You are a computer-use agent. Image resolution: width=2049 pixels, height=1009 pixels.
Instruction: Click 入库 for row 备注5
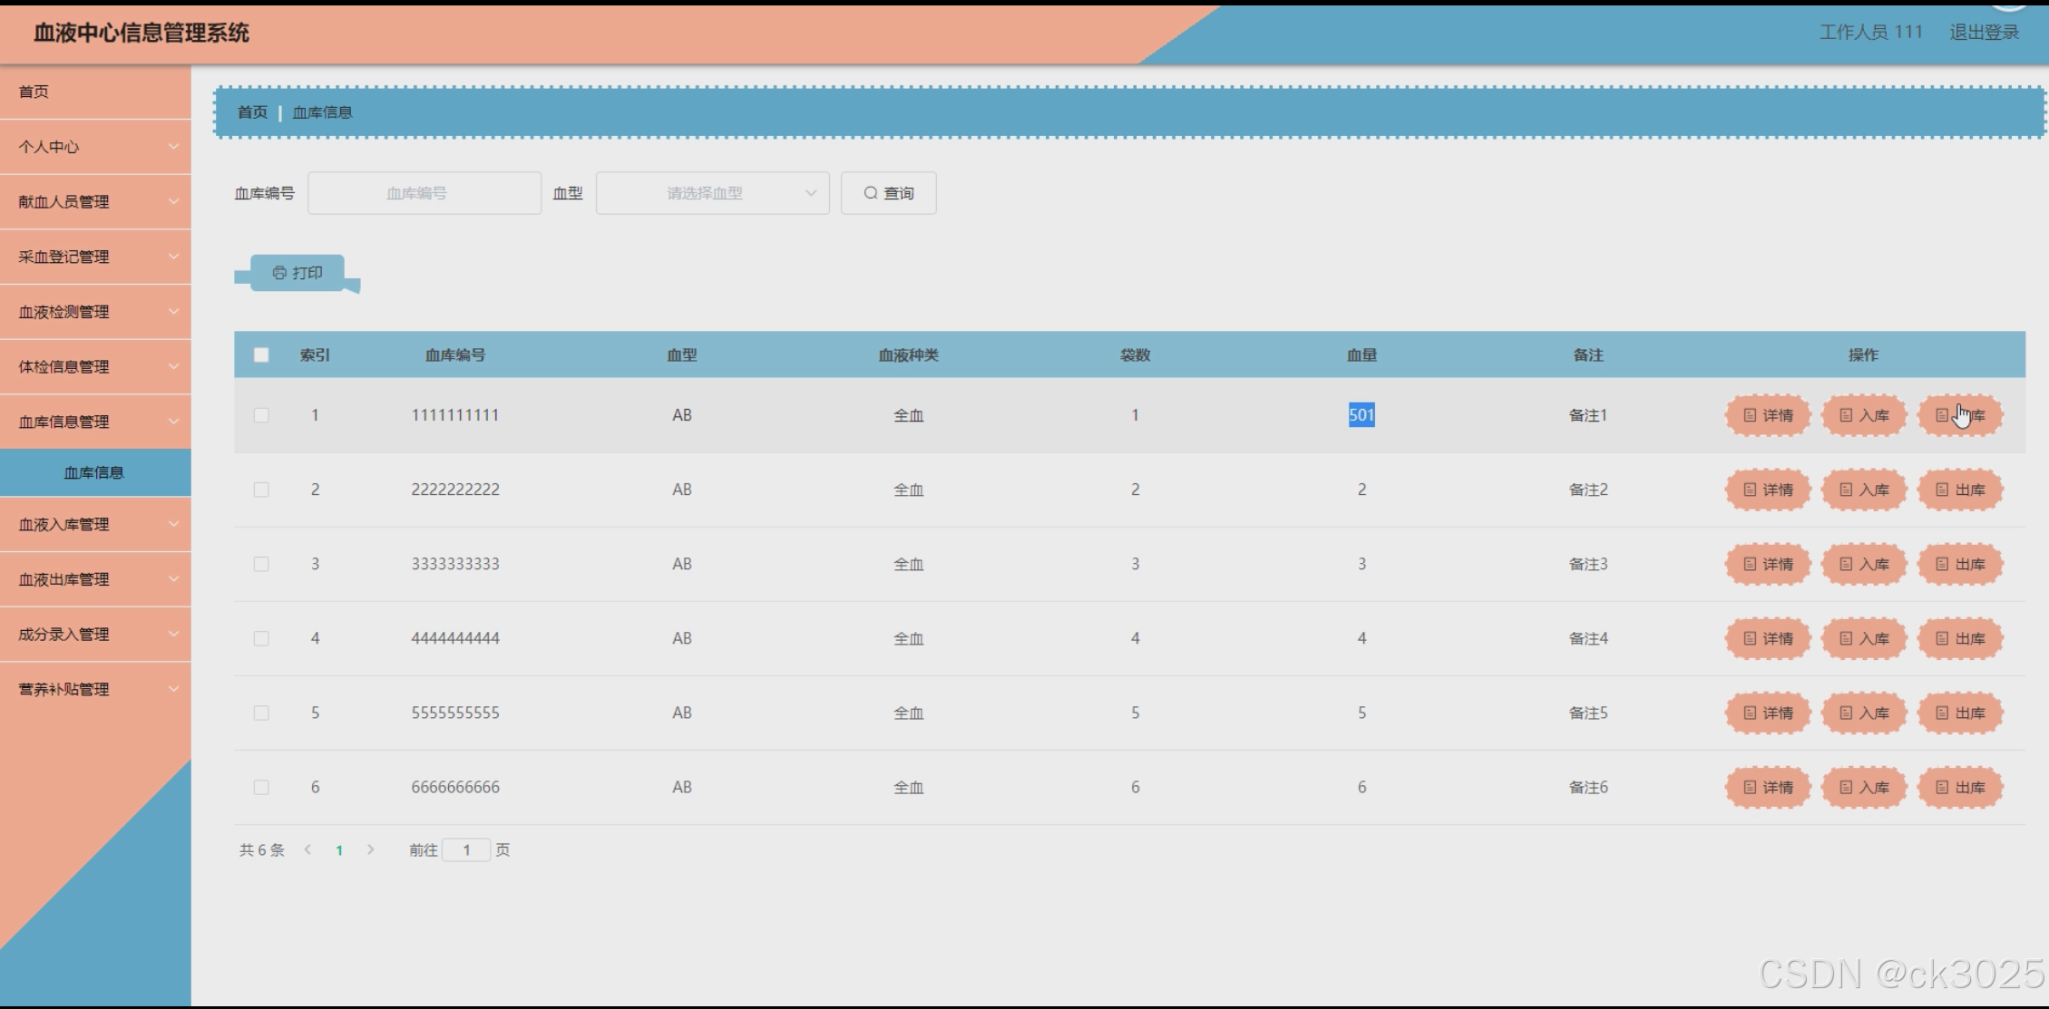(x=1864, y=713)
